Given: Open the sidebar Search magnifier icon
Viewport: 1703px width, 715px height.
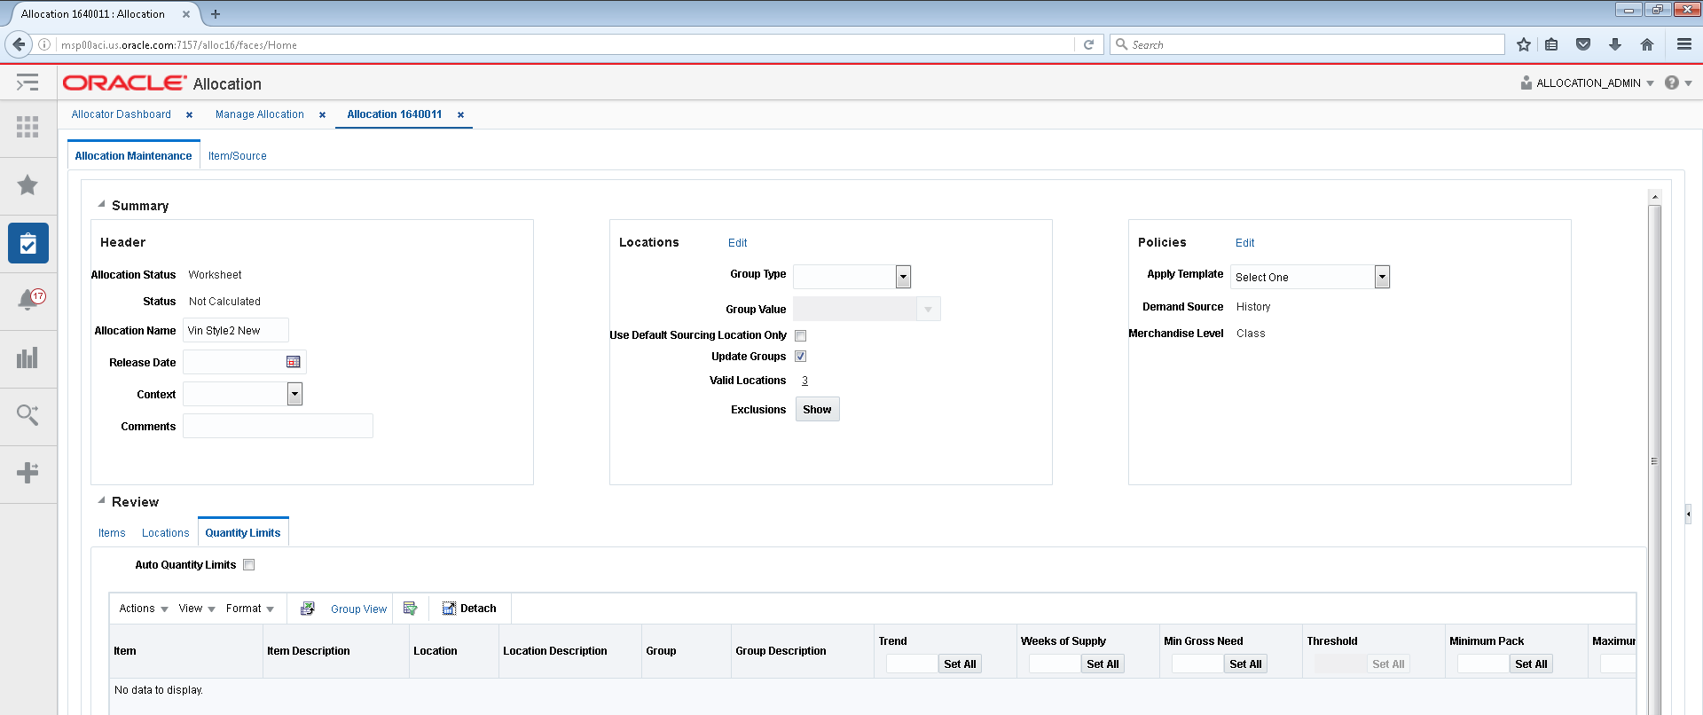Looking at the screenshot, I should [27, 414].
